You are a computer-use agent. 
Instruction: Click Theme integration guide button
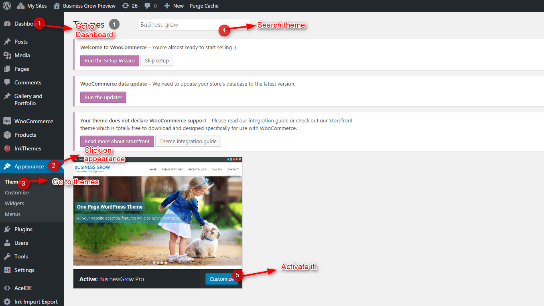188,141
